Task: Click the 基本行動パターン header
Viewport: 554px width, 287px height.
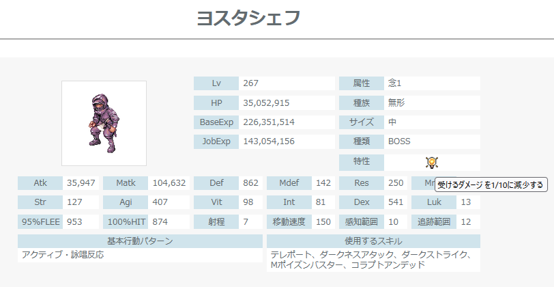Action: pyautogui.click(x=140, y=241)
